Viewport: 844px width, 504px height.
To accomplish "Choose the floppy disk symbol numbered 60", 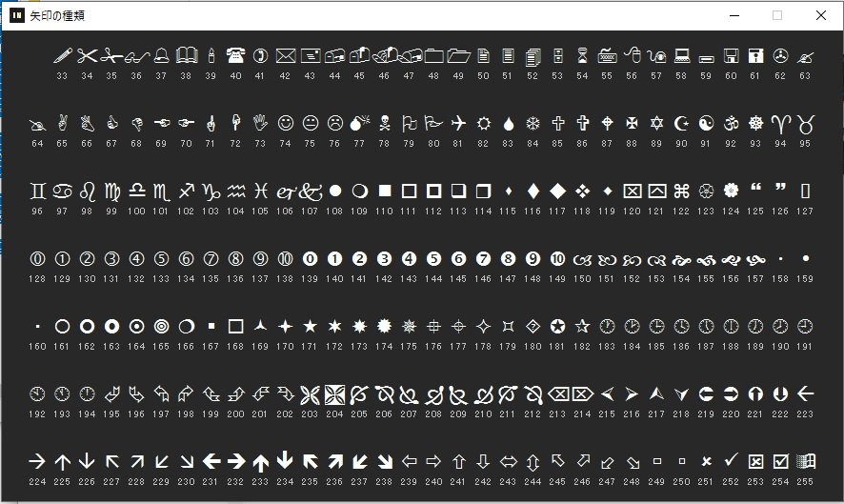I will [x=731, y=55].
